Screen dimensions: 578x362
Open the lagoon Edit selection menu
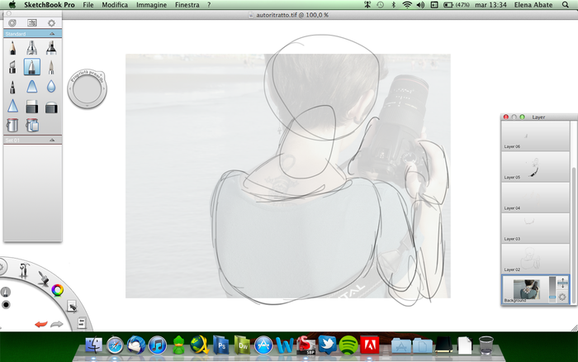point(72,307)
